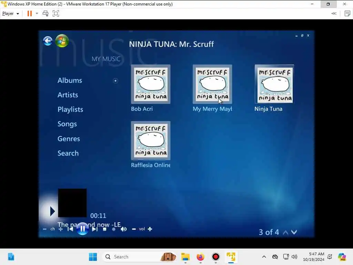353x265 pixels.
Task: Select the My Merry Mayl album cover
Action: tap(212, 84)
